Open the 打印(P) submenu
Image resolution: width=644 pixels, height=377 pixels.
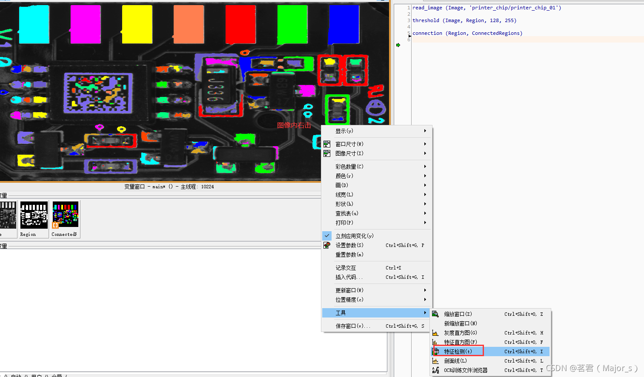[377, 223]
